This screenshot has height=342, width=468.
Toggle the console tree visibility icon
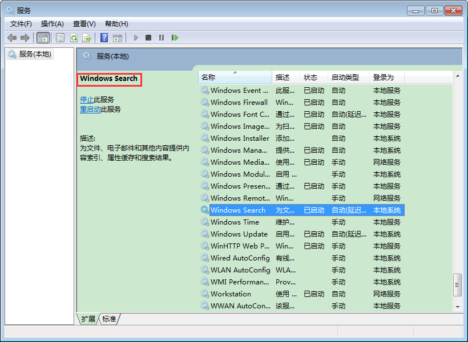pos(43,38)
